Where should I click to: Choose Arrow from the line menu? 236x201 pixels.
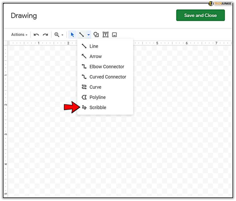click(95, 56)
